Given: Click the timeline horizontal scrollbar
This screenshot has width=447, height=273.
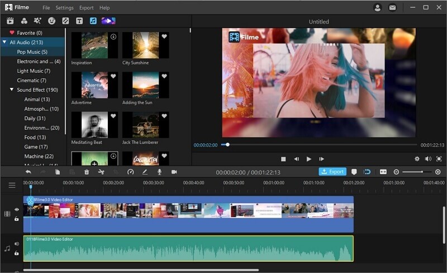Looking at the screenshot, I should (x=141, y=270).
